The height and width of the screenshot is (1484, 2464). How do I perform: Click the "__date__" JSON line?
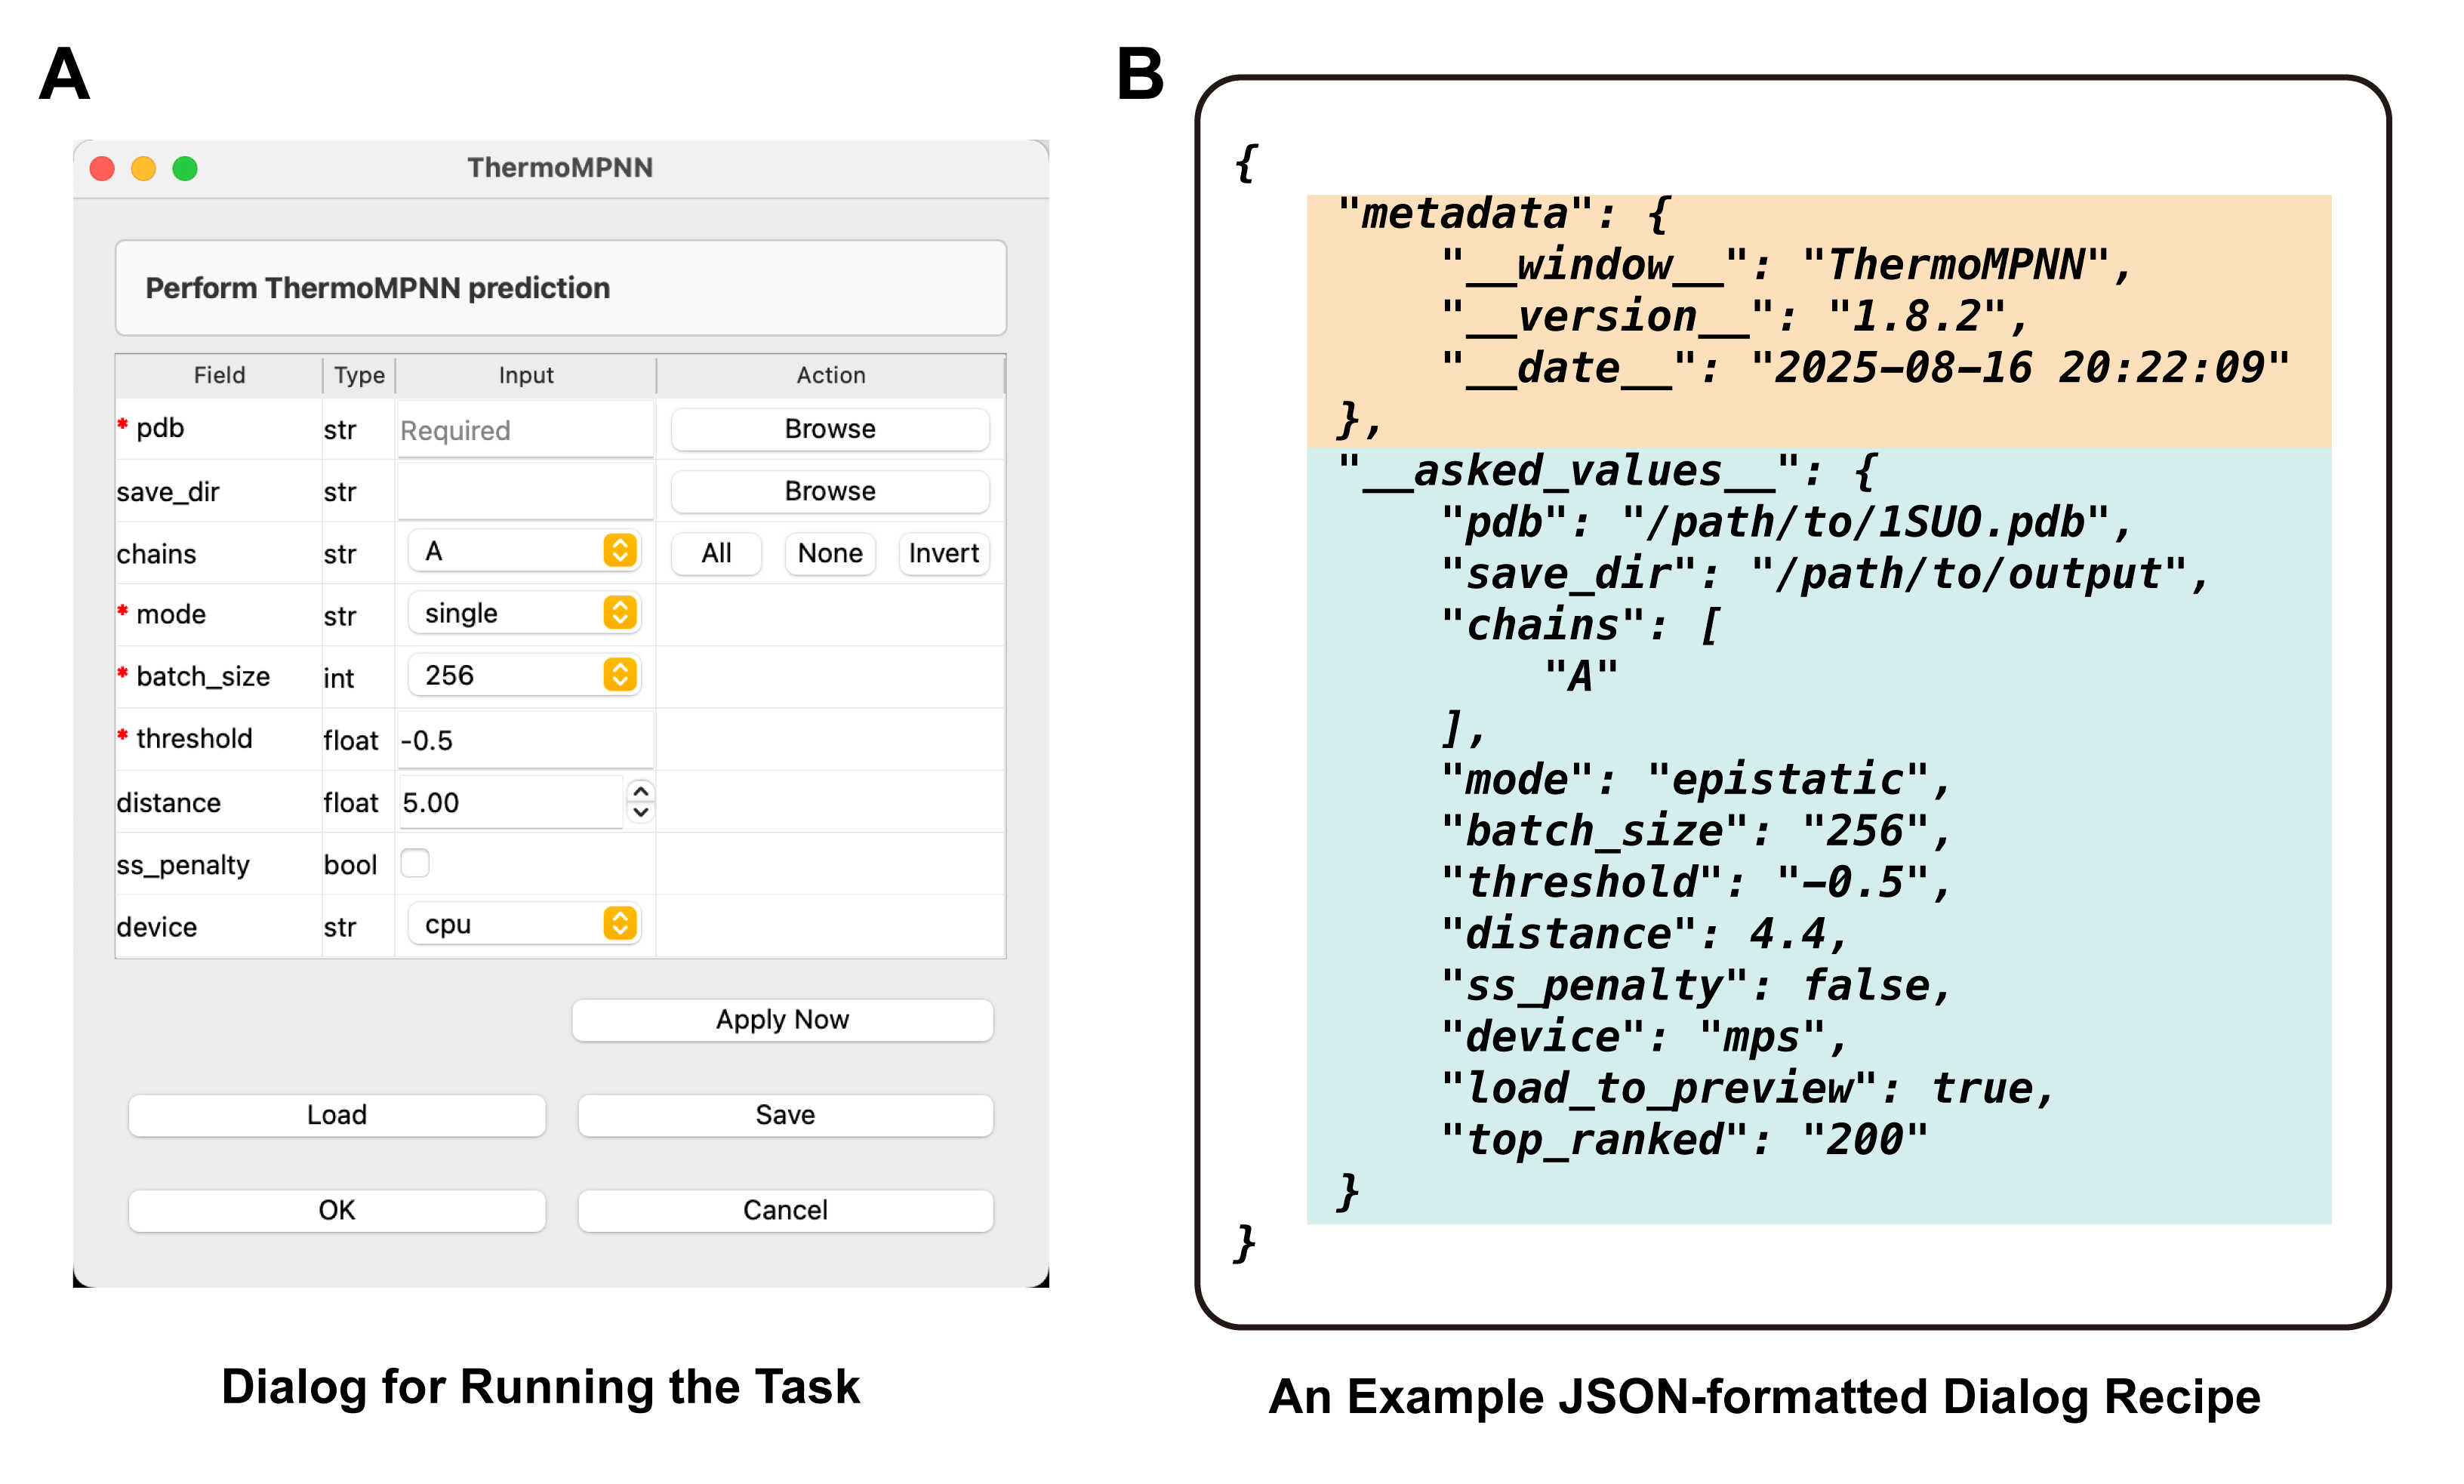point(1864,369)
